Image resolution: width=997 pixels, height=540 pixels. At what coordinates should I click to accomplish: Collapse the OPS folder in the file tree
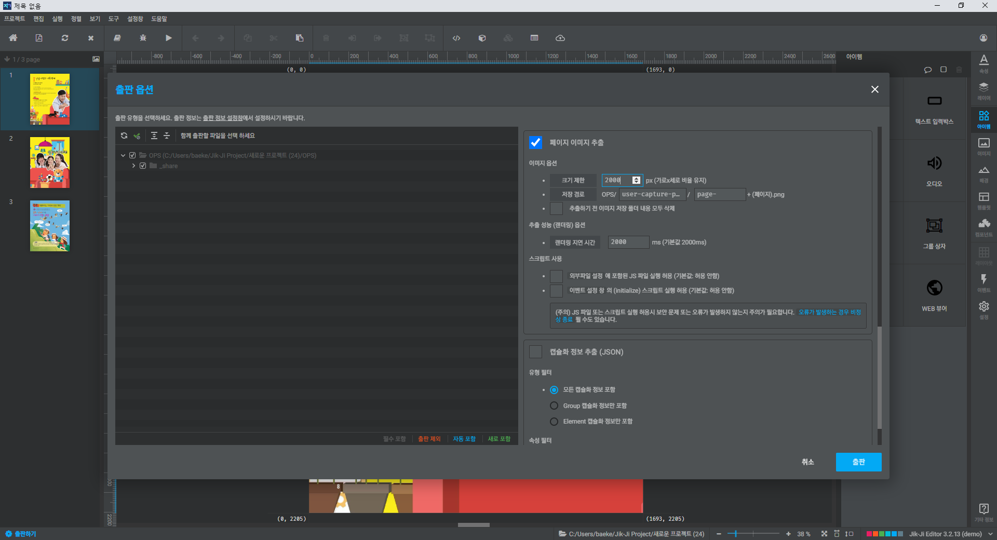pyautogui.click(x=123, y=155)
